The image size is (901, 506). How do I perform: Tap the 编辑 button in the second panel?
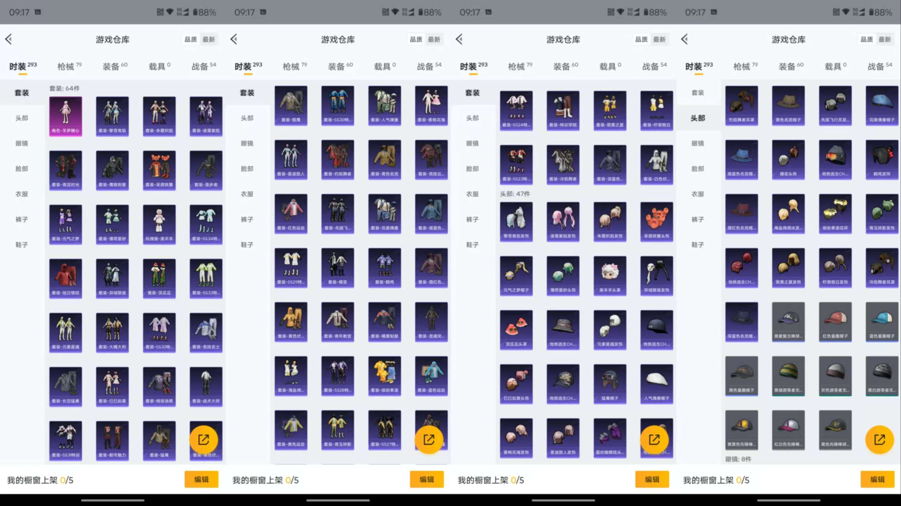pyautogui.click(x=427, y=479)
